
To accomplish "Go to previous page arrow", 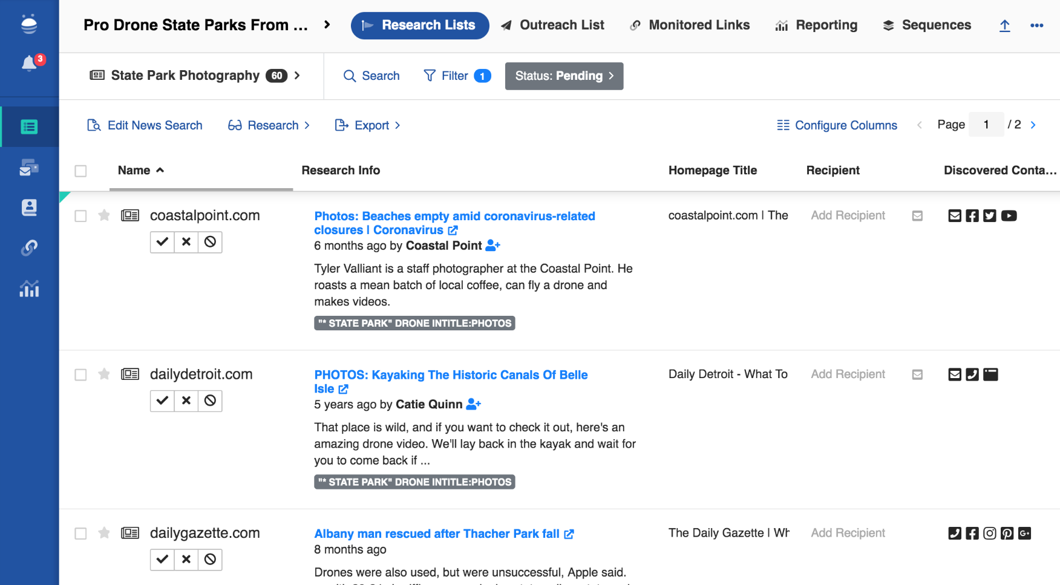I will click(x=920, y=125).
